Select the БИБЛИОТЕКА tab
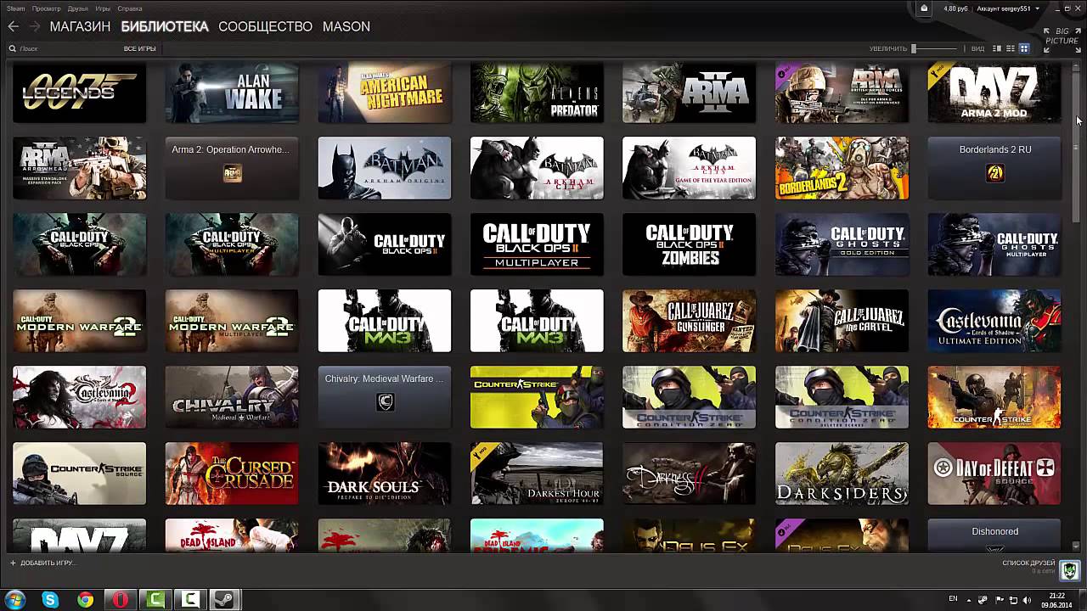Image resolution: width=1087 pixels, height=611 pixels. [x=165, y=27]
